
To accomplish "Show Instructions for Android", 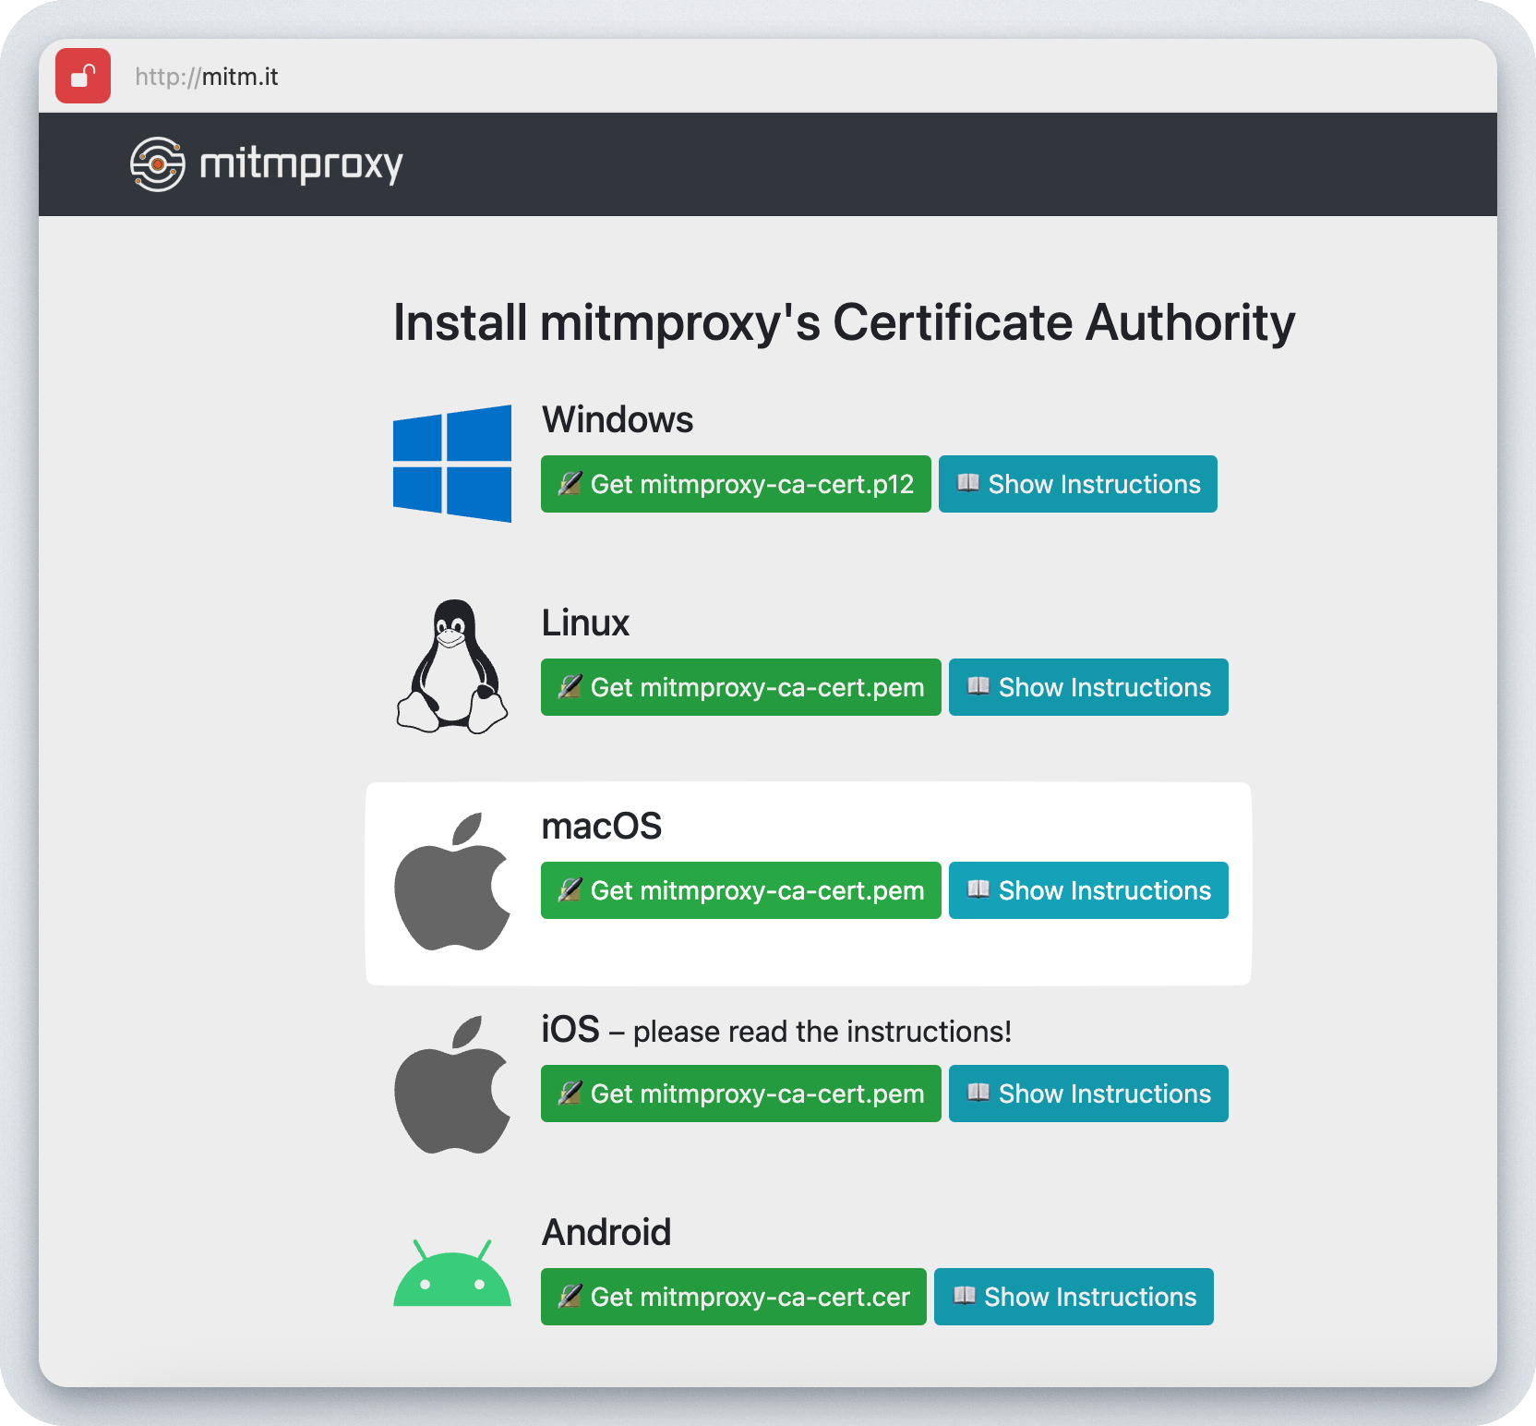I will pyautogui.click(x=1074, y=1297).
